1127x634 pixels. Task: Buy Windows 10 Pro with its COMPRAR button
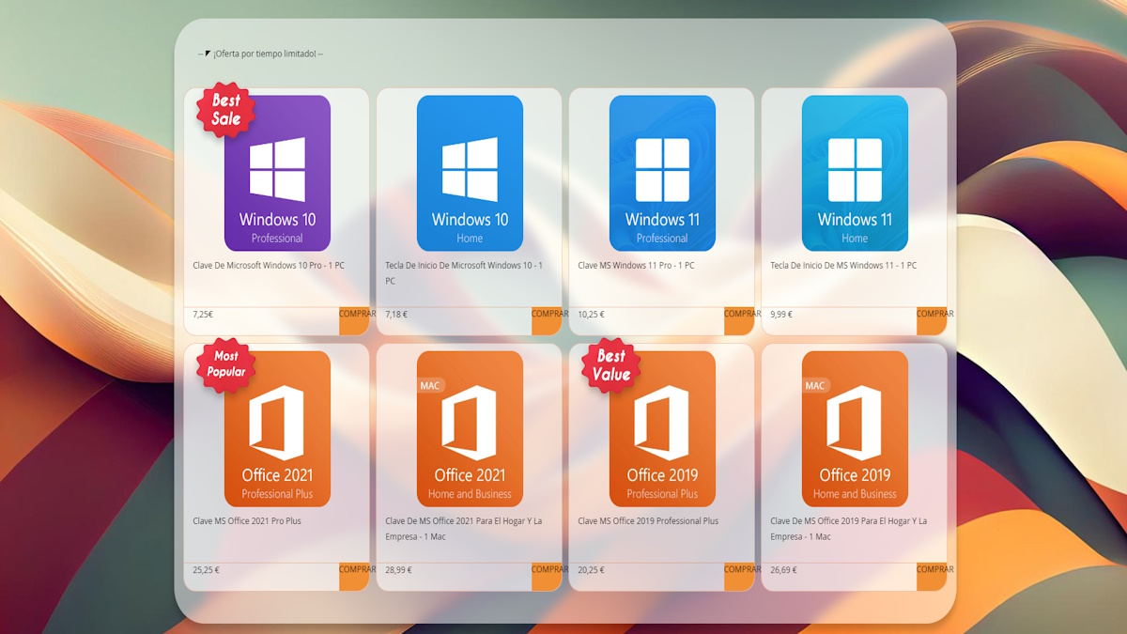[354, 320]
